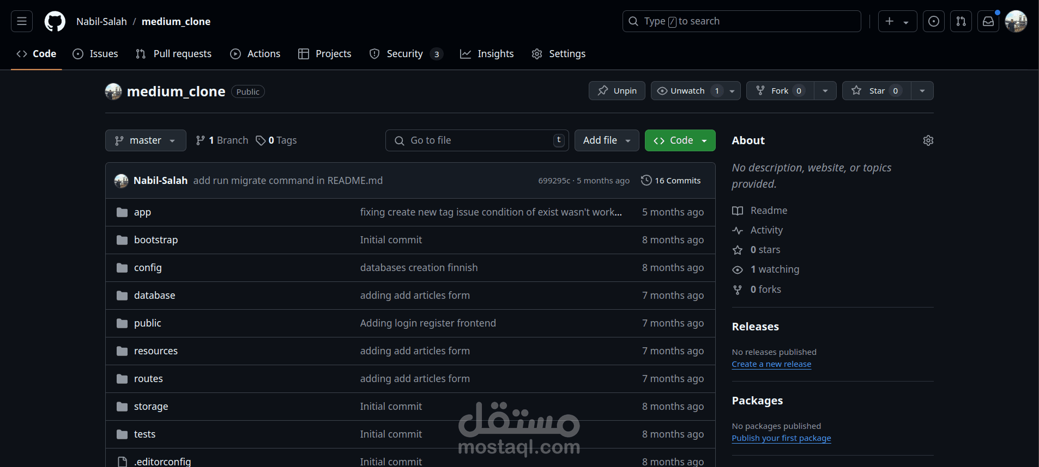This screenshot has width=1039, height=467.
Task: Open commit hash 699295c
Action: tap(554, 181)
